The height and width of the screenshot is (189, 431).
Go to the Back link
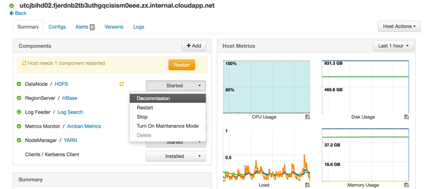pyautogui.click(x=18, y=13)
